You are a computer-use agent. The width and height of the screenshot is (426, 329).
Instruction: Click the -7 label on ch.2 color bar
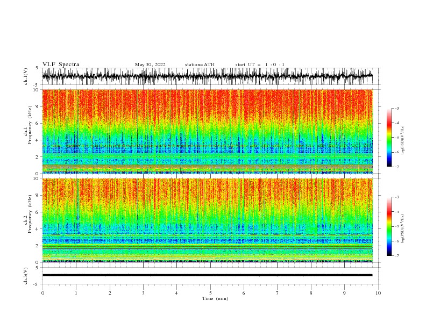(x=396, y=255)
